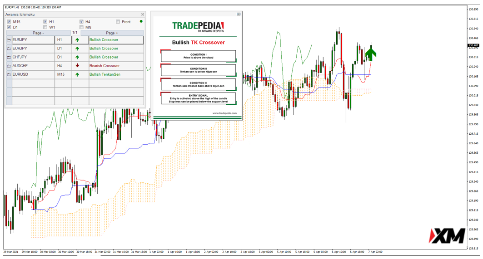
Task: Go to previous page with Page -
Action: point(38,33)
